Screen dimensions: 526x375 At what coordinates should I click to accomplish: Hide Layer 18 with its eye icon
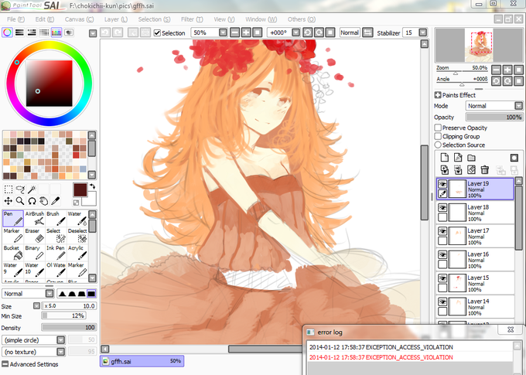[442, 208]
